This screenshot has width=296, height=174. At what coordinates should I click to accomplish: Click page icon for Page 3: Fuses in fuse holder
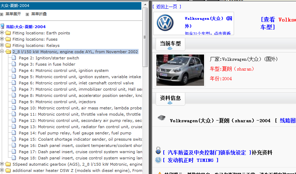point(14,64)
